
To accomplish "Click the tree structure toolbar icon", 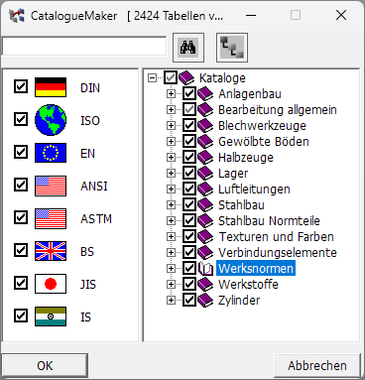I will [232, 48].
